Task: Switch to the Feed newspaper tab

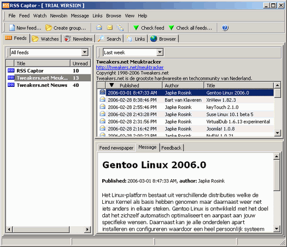Action: pyautogui.click(x=116, y=148)
